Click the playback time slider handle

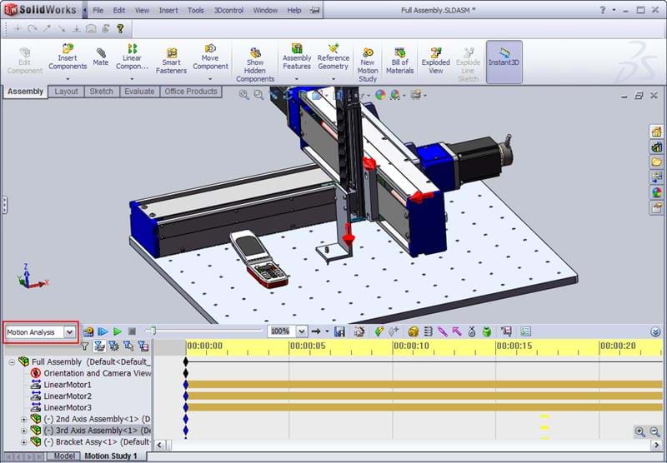coord(151,331)
